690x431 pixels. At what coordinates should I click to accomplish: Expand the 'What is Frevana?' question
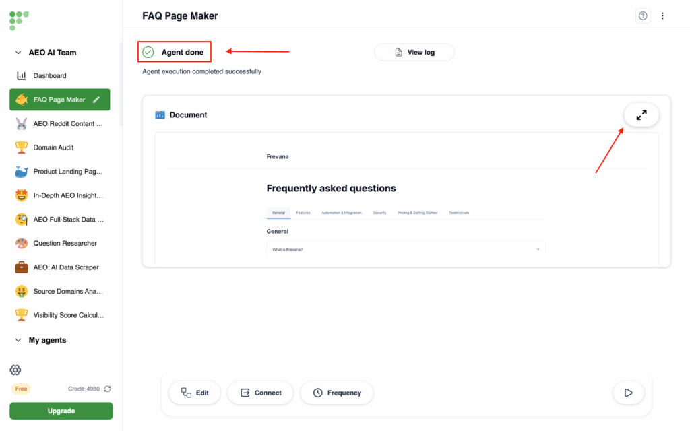tap(406, 250)
